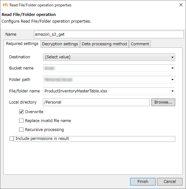Screen dimensions: 186x189
Task: Open the File/folder name dropdown arrow
Action: 172,91
